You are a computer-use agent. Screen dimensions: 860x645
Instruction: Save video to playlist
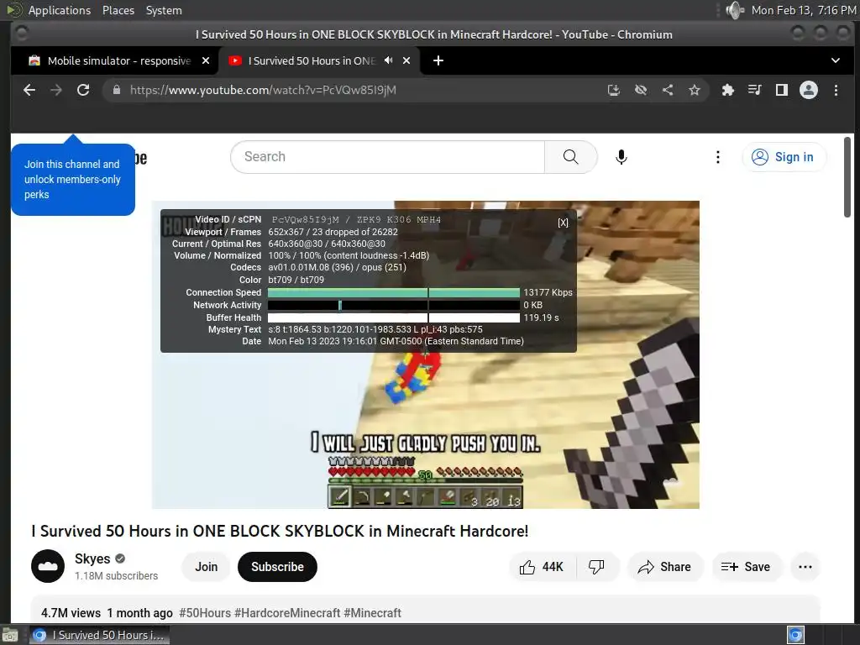pos(746,567)
